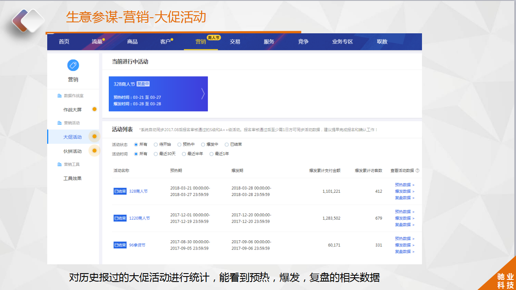Click the payment amount 1,101,221
Viewport: 516px width, 290px height.
pyautogui.click(x=331, y=191)
